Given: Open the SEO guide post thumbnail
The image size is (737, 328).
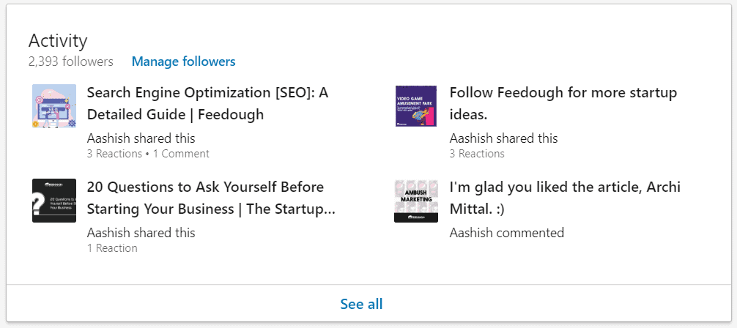Looking at the screenshot, I should (x=54, y=106).
